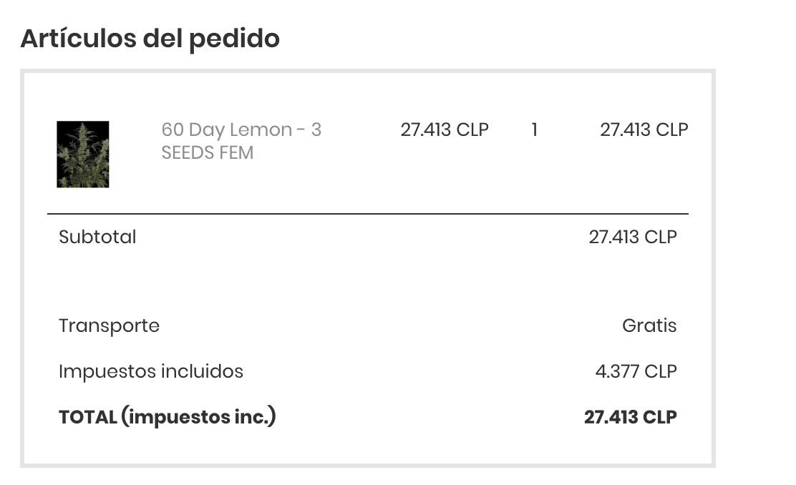
Task: Click the word pedido in the heading
Action: pos(234,39)
